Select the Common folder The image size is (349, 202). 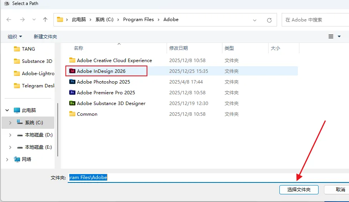(x=87, y=114)
